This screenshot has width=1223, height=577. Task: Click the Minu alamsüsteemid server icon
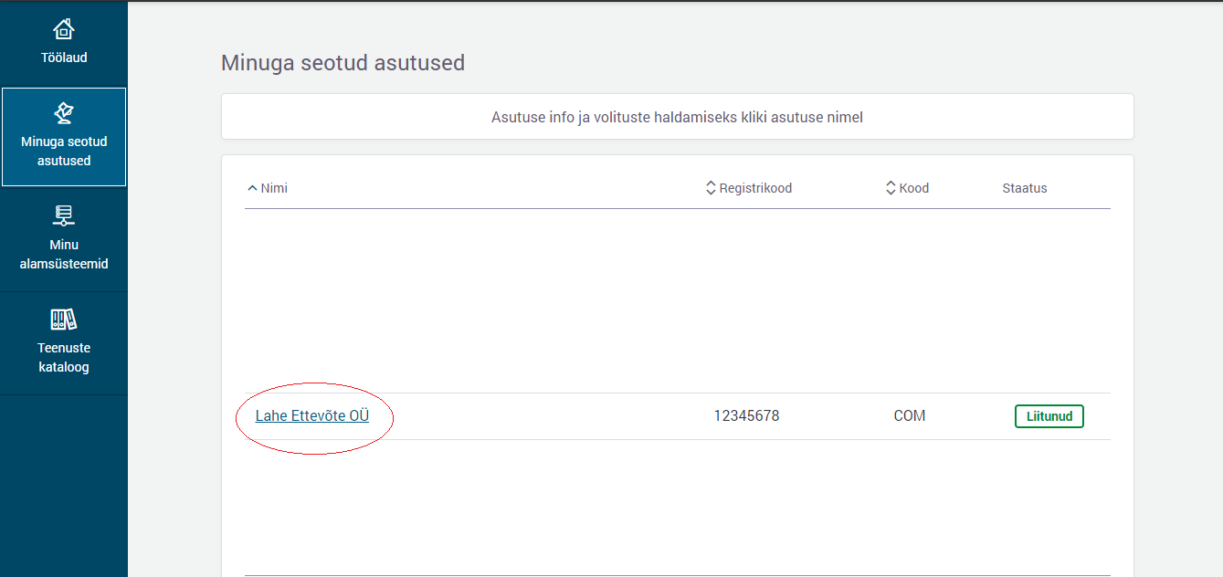[64, 215]
